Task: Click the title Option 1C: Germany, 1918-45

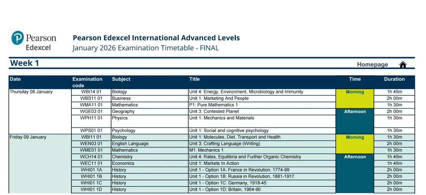Action: pyautogui.click(x=228, y=183)
